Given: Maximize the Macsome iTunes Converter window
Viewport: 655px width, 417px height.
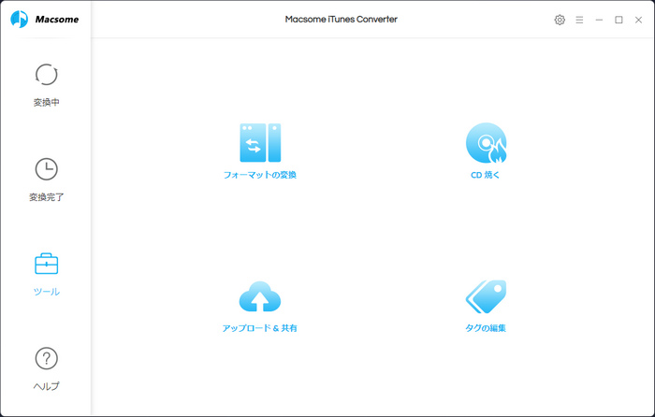Looking at the screenshot, I should (619, 20).
